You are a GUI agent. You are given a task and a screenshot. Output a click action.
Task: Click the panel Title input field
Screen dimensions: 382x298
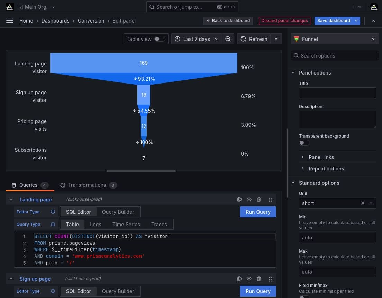point(337,93)
